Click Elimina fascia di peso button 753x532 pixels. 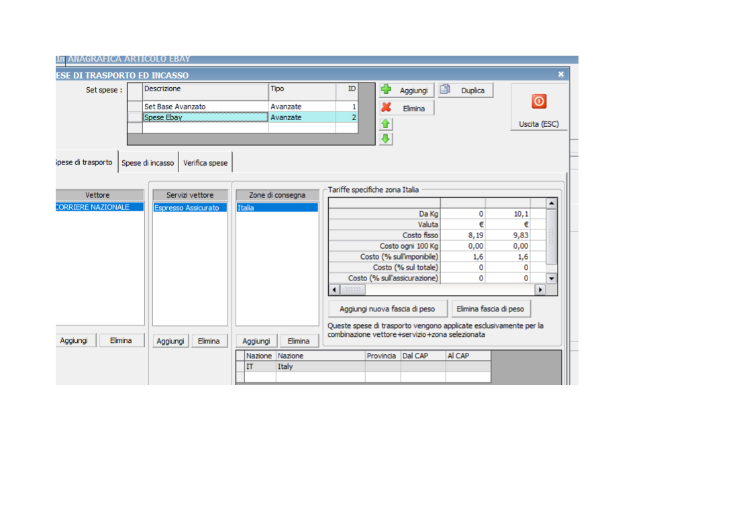tap(491, 309)
